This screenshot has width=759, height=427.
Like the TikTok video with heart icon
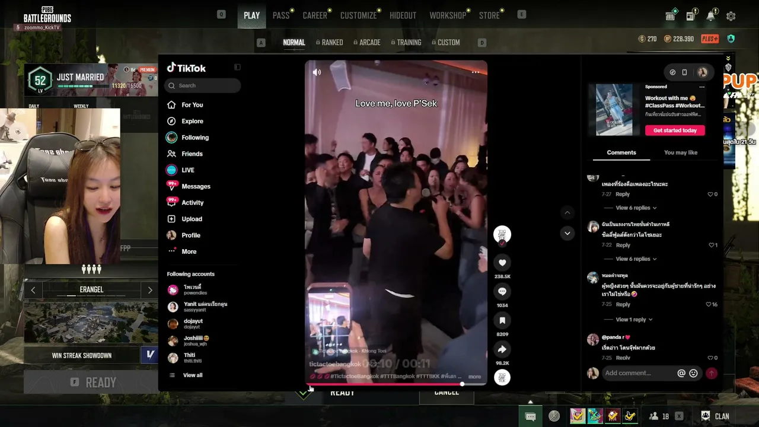point(502,263)
